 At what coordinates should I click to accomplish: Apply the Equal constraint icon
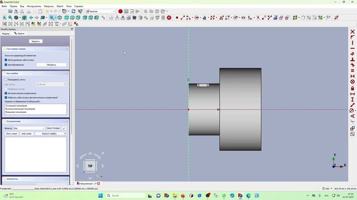pyautogui.click(x=352, y=71)
